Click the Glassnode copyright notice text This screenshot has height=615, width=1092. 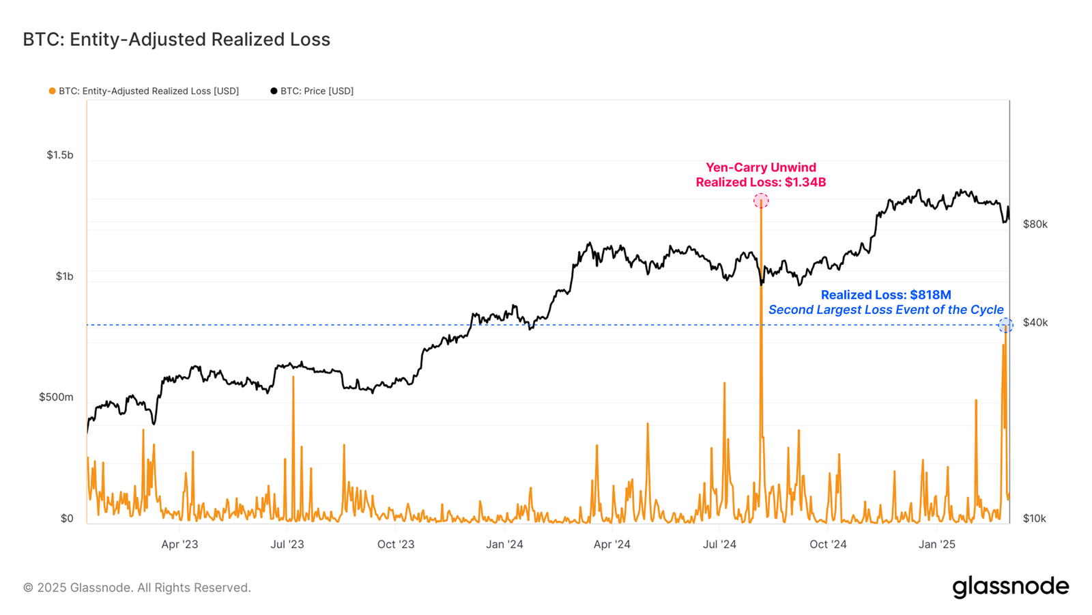click(137, 588)
